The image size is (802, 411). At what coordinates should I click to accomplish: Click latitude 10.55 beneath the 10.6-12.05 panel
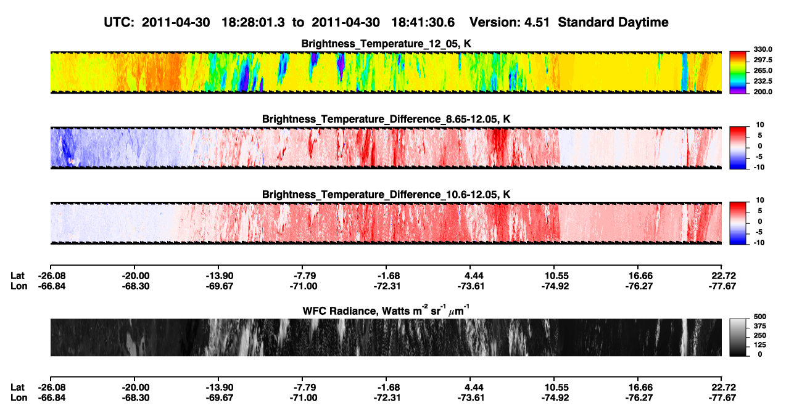(554, 275)
